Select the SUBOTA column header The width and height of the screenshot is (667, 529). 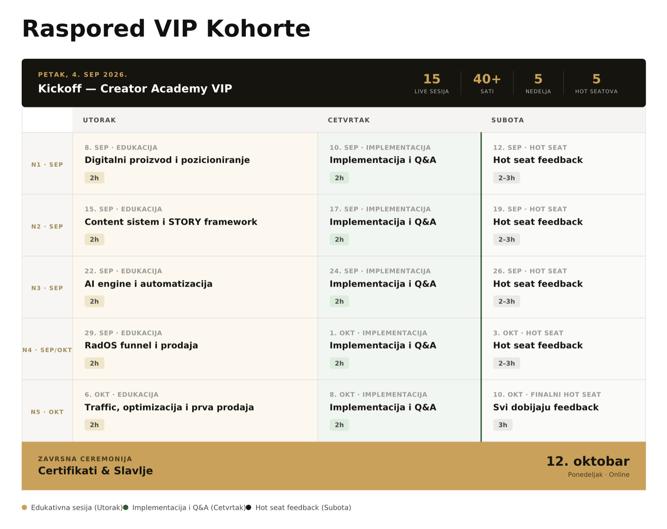[563, 120]
